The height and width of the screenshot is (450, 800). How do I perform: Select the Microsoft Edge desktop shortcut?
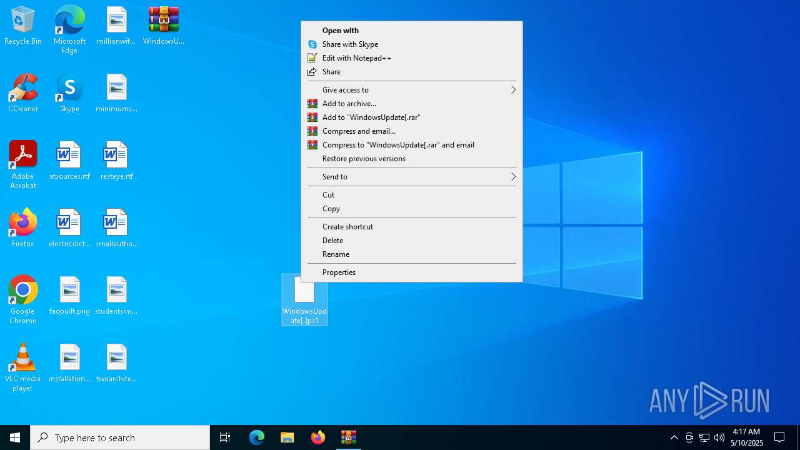(69, 30)
